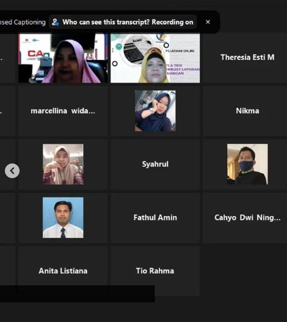Click profile photo of man with tie
287x322 pixels.
point(63,218)
